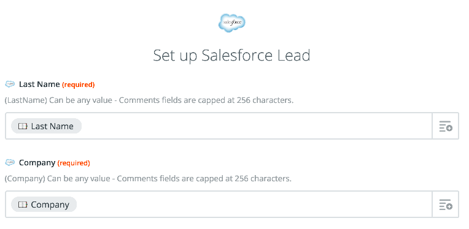Screen dimensions: 469x229
Task: Select the Company mapped field pill
Action: point(44,205)
